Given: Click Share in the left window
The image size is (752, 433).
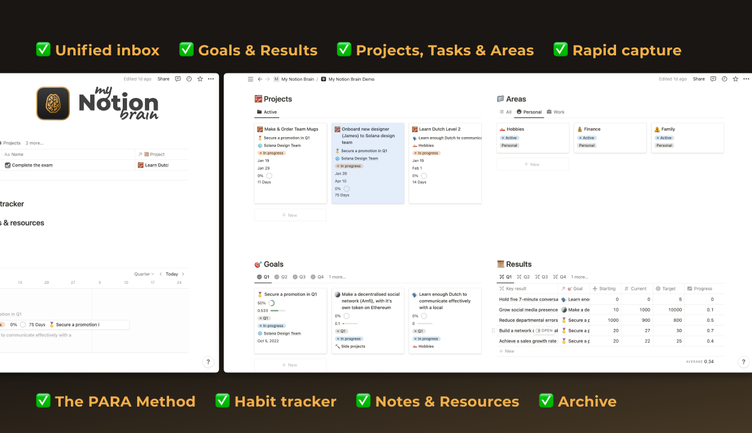Looking at the screenshot, I should (x=164, y=79).
